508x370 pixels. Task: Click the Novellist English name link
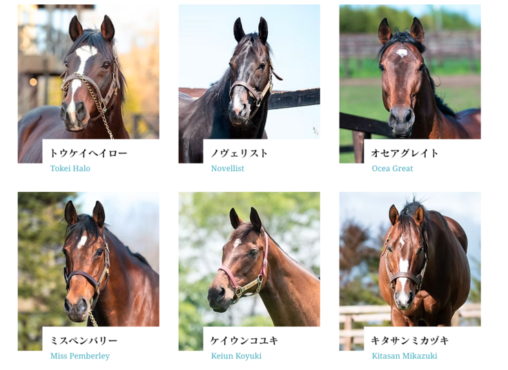228,168
